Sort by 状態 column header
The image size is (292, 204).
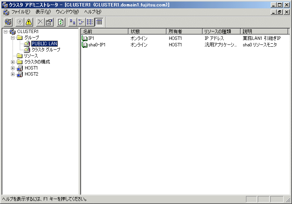(148, 31)
